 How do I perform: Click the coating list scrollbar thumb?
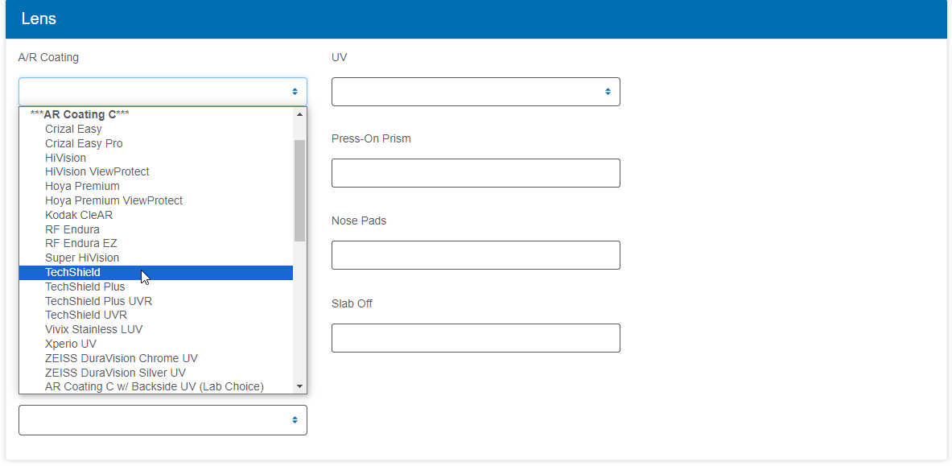299,190
